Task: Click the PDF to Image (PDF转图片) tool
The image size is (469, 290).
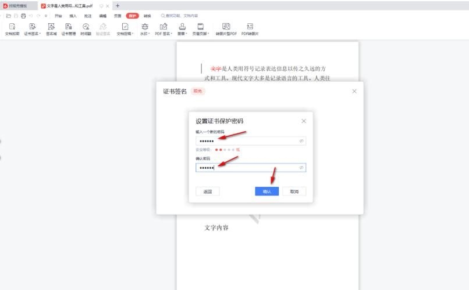Action: [250, 29]
